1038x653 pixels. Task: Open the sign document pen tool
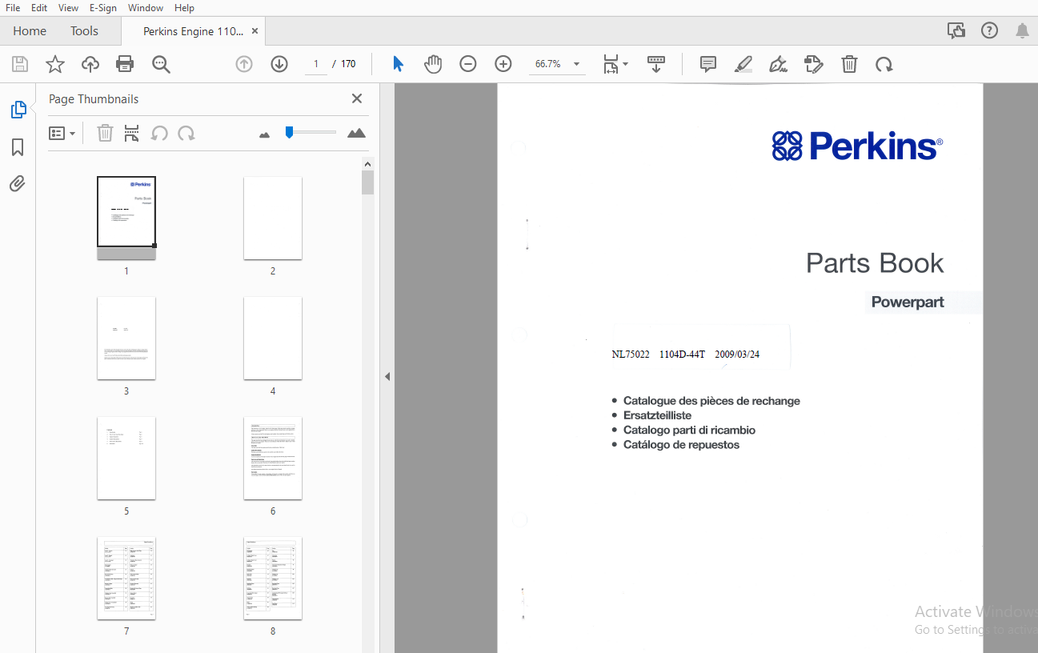(778, 64)
